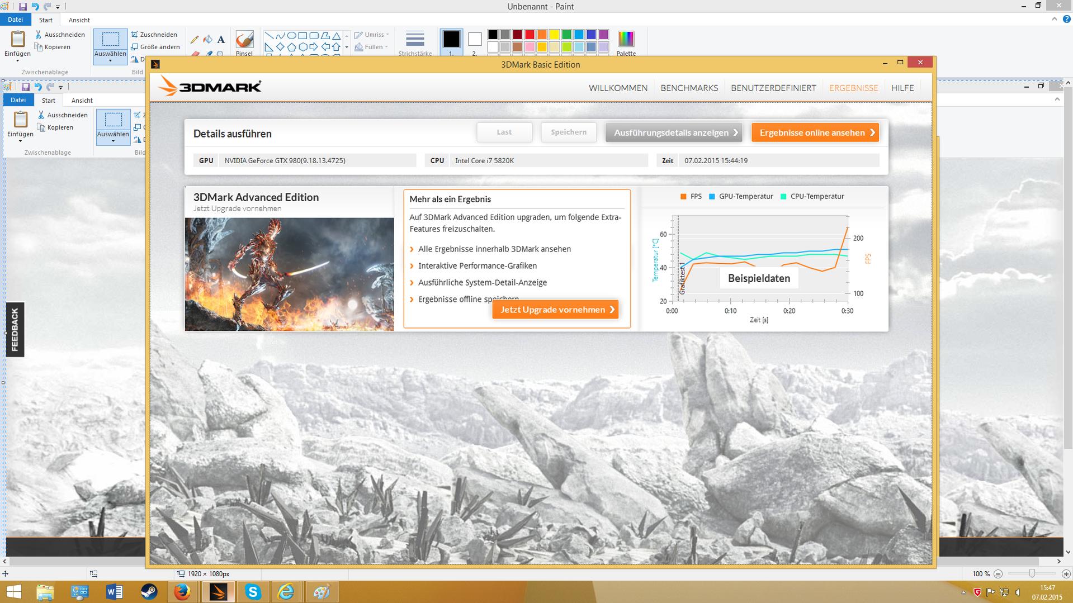The width and height of the screenshot is (1073, 603).
Task: Open the Datei menu in Paint
Action: pos(15,20)
